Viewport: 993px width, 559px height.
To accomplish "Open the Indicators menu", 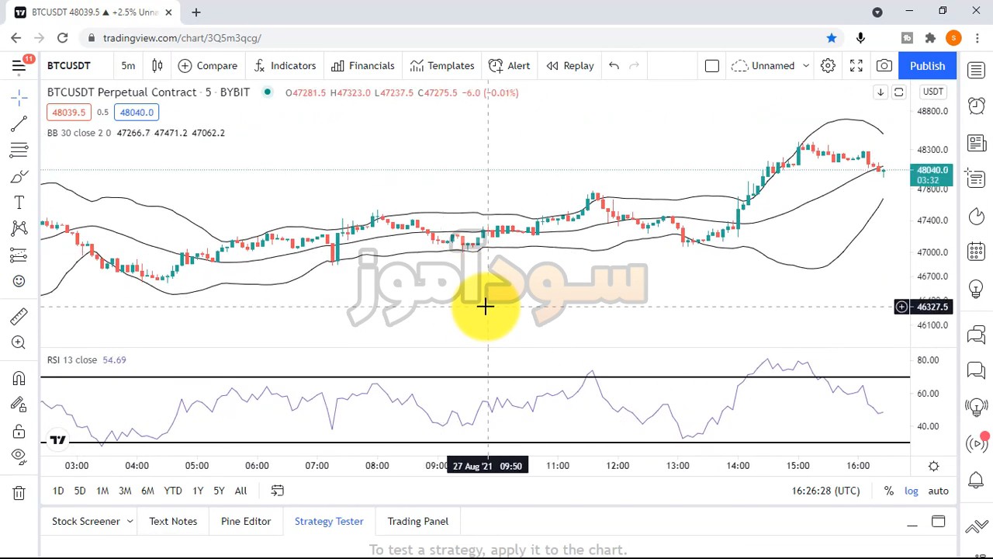I will click(285, 66).
